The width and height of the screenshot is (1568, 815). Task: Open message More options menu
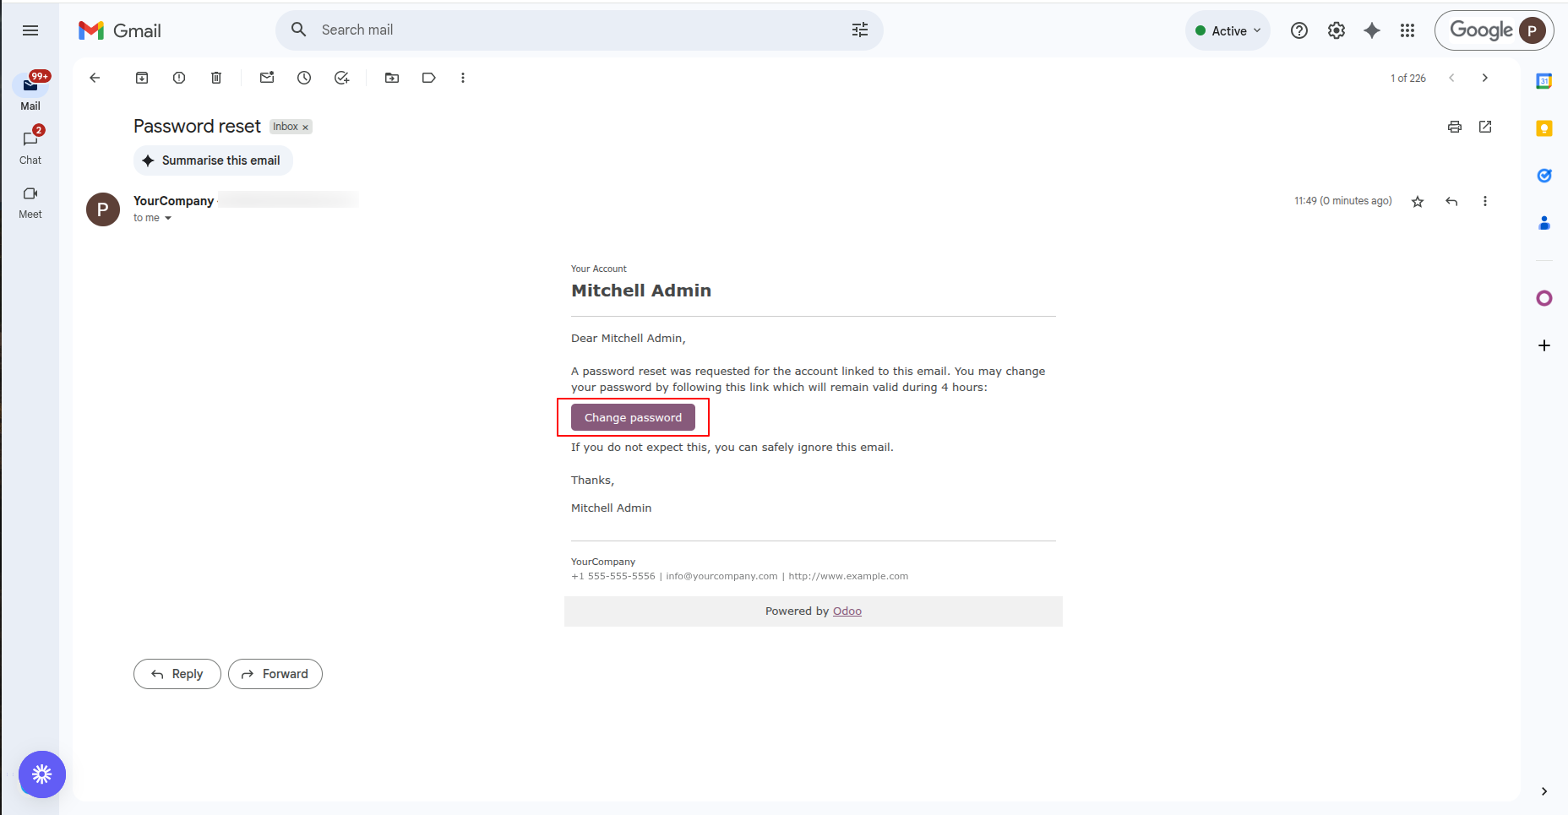(x=1485, y=201)
